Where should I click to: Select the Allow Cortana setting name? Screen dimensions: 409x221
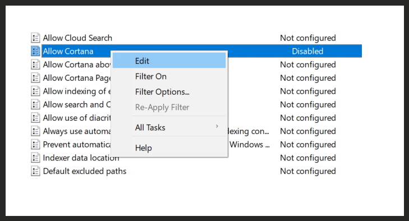click(x=68, y=52)
